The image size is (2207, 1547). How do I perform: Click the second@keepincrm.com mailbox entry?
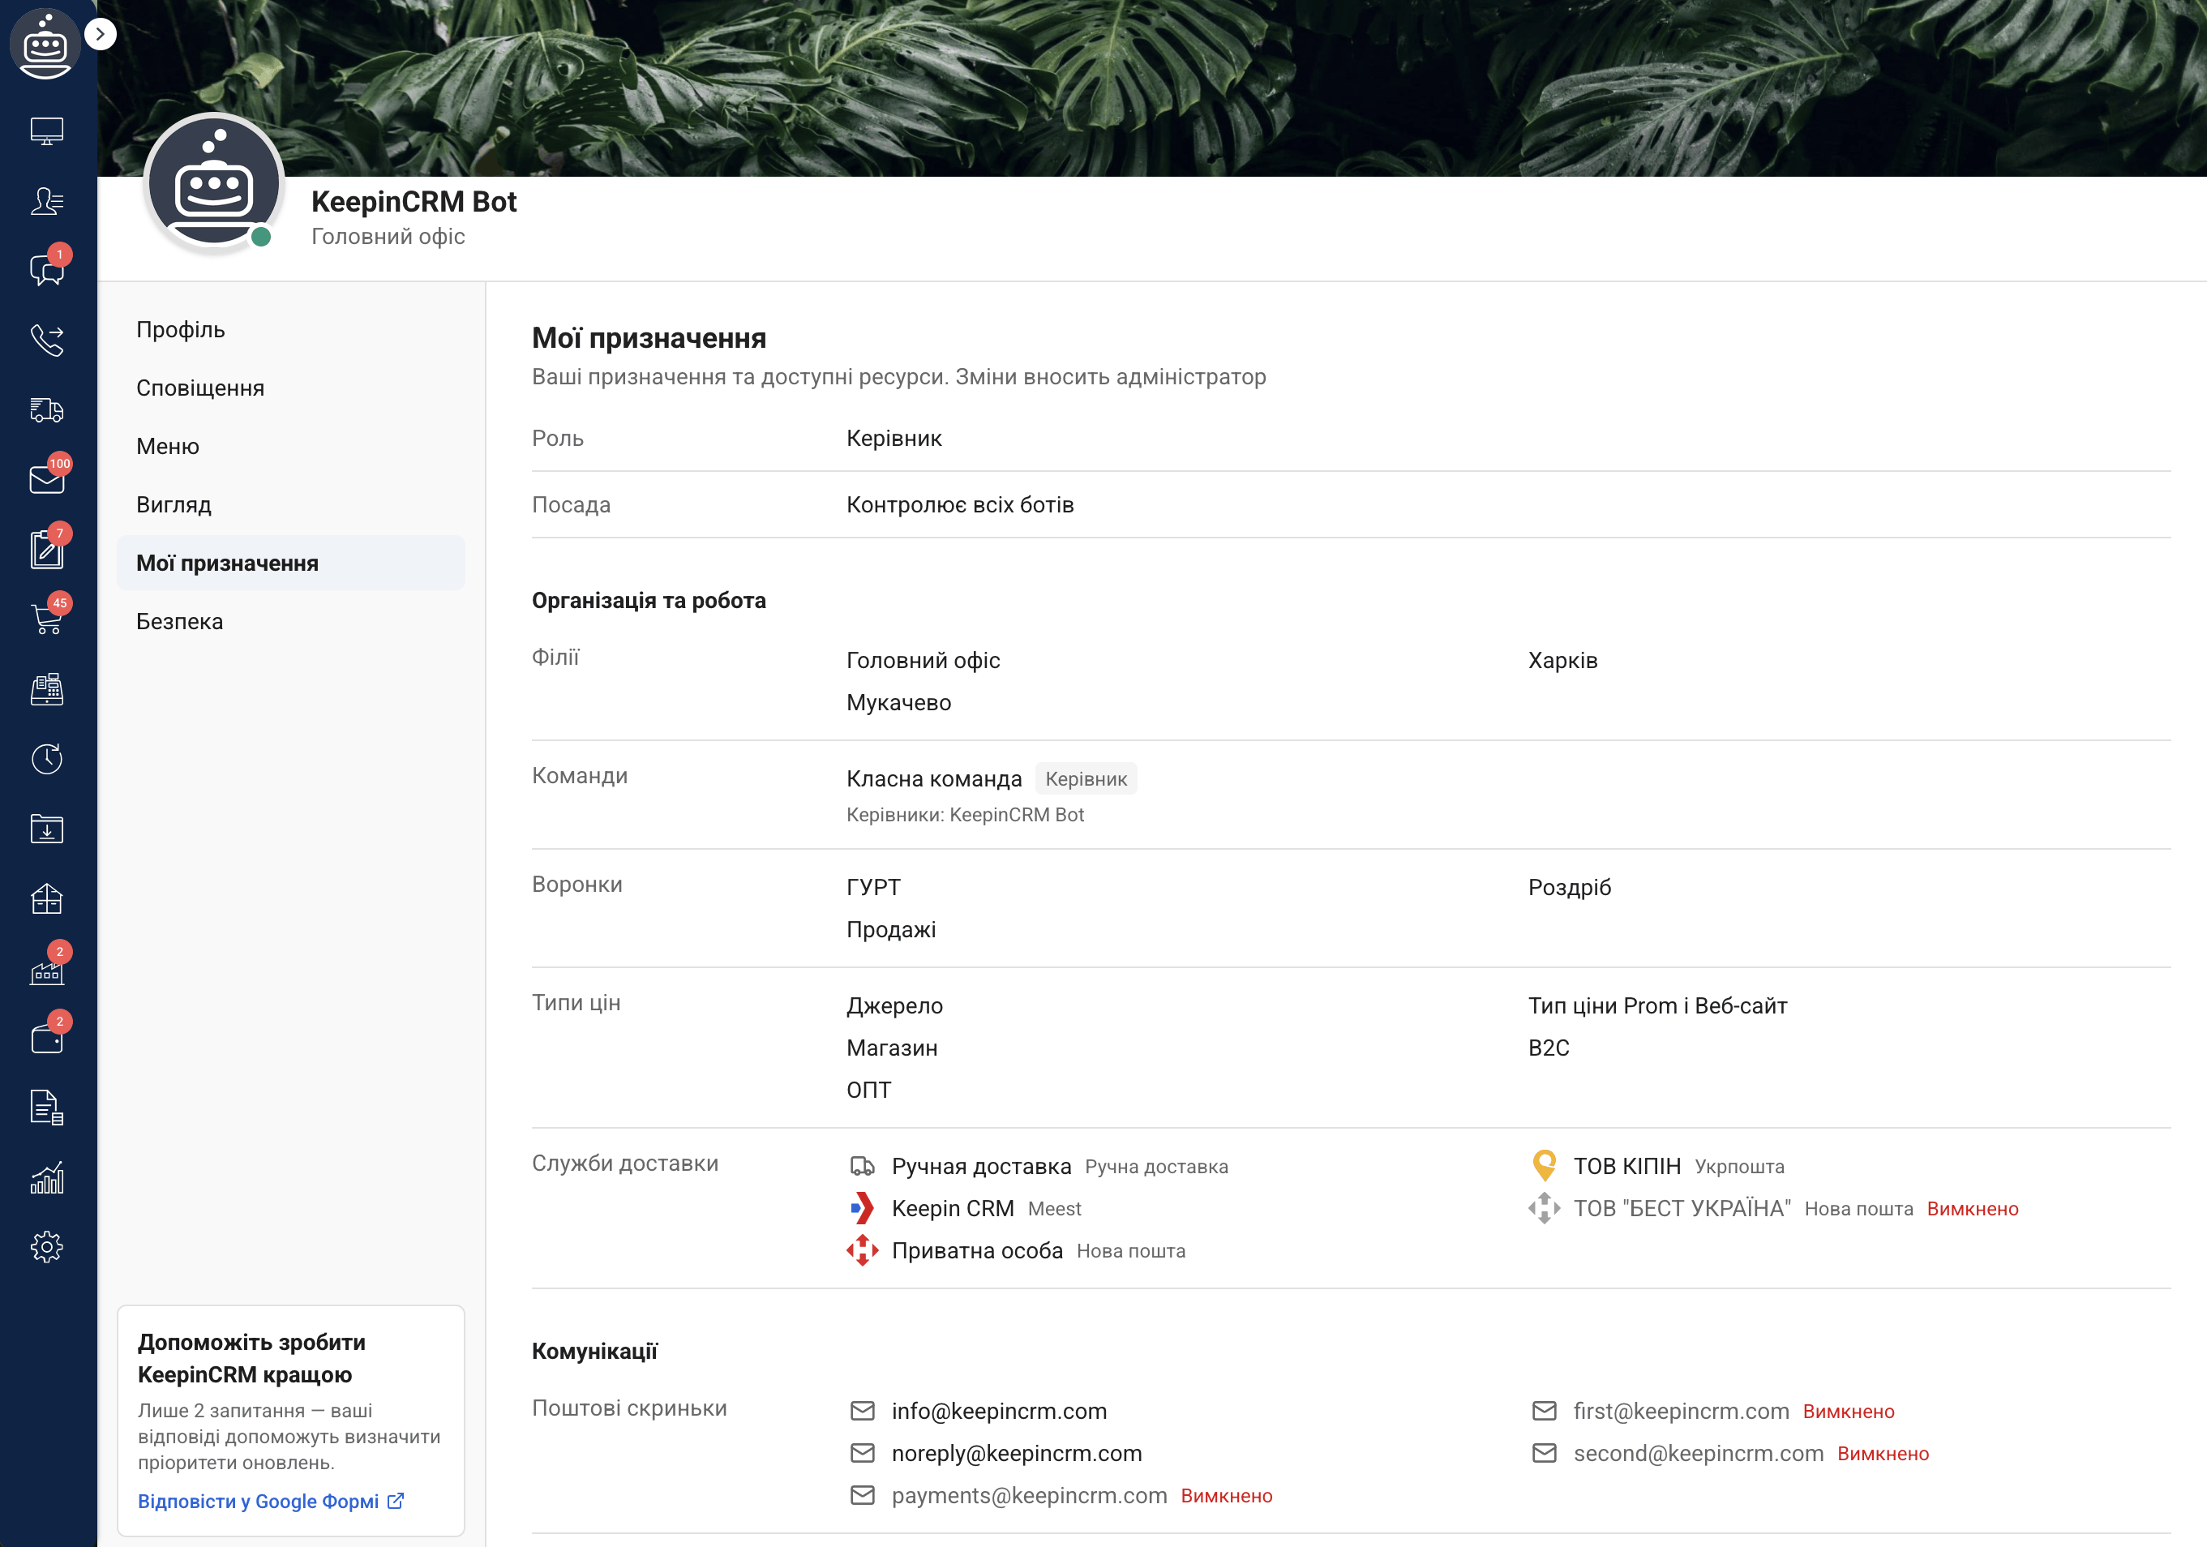coord(1729,1453)
